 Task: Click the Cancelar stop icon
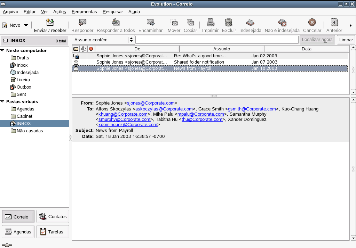312,23
